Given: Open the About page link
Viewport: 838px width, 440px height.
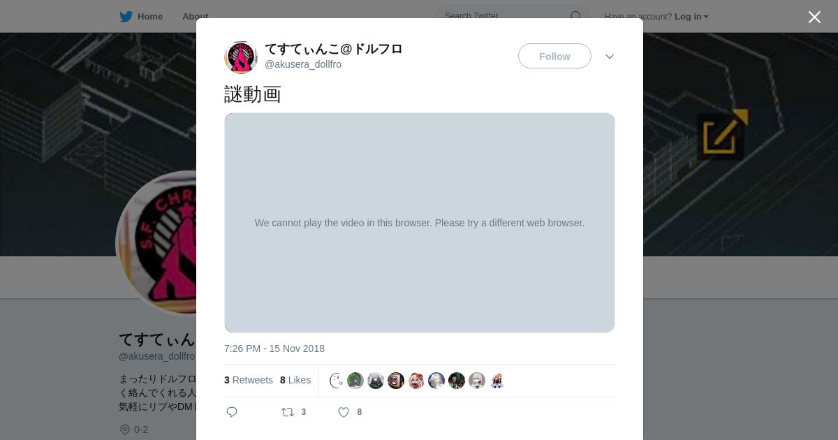Looking at the screenshot, I should pyautogui.click(x=195, y=17).
